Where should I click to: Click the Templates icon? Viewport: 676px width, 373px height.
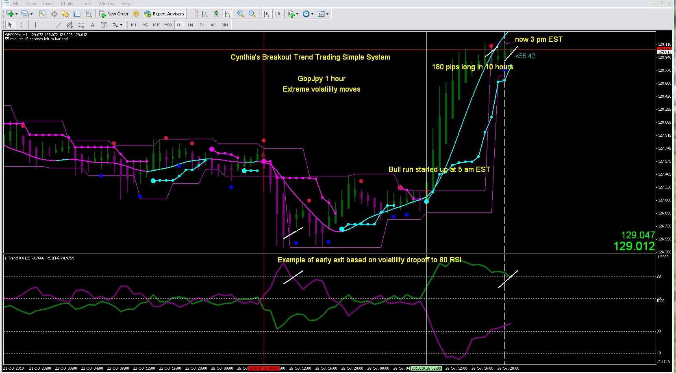point(321,14)
